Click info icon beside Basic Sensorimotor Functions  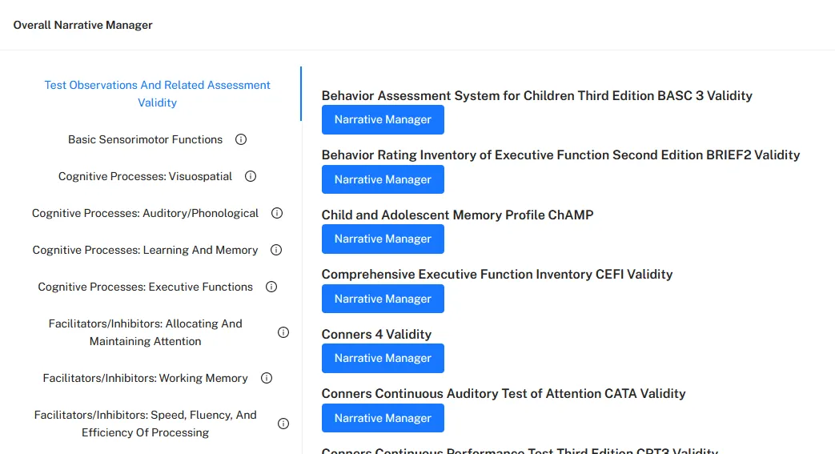(241, 139)
